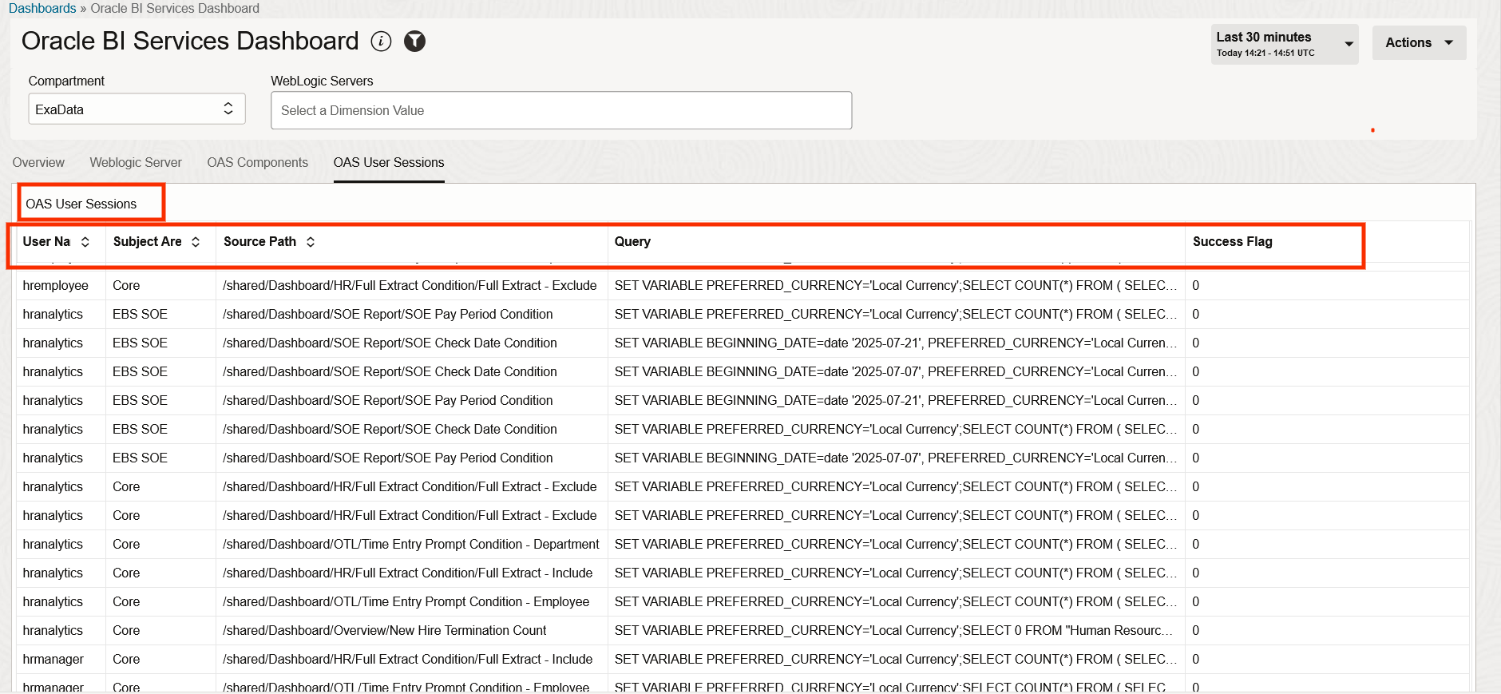Screen dimensions: 1501x694
Task: Click Core subject area in hremployee row
Action: click(x=126, y=286)
